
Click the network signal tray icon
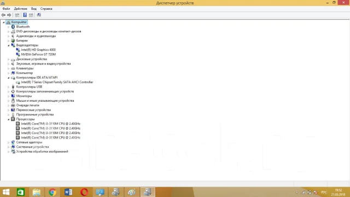coord(303,192)
